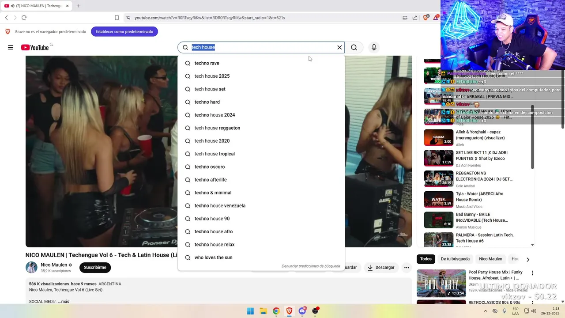
Task: Click the 'Descargar' download button
Action: coord(381,267)
